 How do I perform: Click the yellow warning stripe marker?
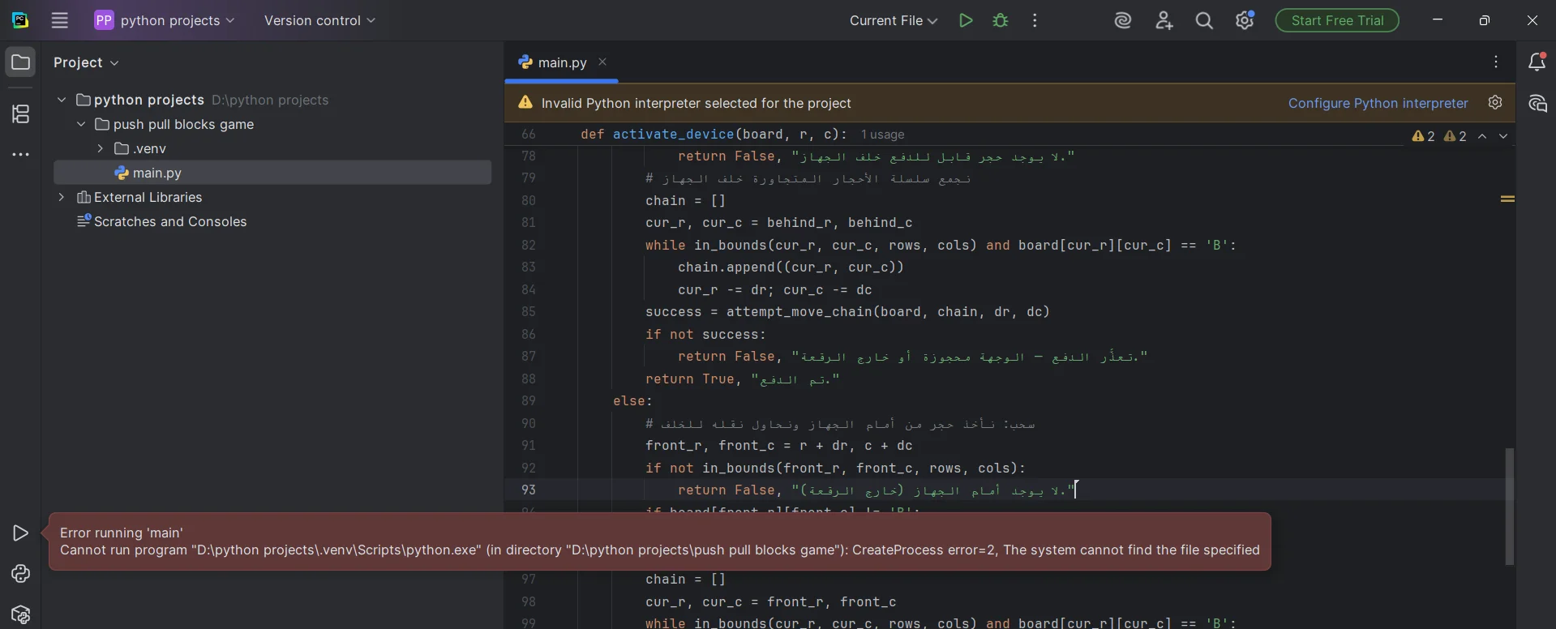pos(1507,199)
